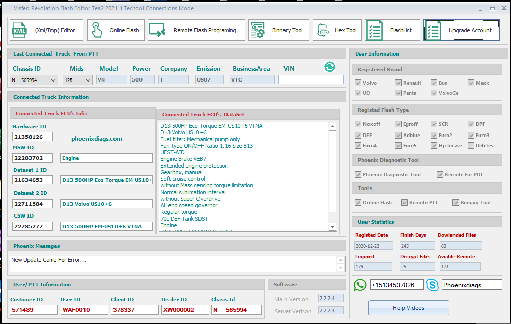
Task: Click the green refresh icon near VIN
Action: coord(329,67)
